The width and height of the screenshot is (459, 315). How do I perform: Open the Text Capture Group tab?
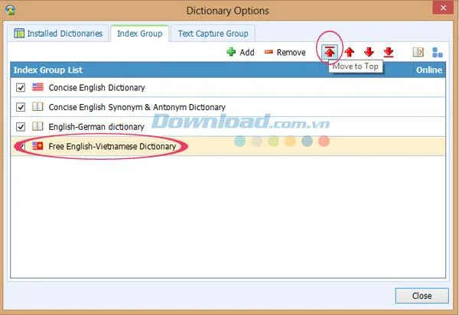click(x=213, y=34)
